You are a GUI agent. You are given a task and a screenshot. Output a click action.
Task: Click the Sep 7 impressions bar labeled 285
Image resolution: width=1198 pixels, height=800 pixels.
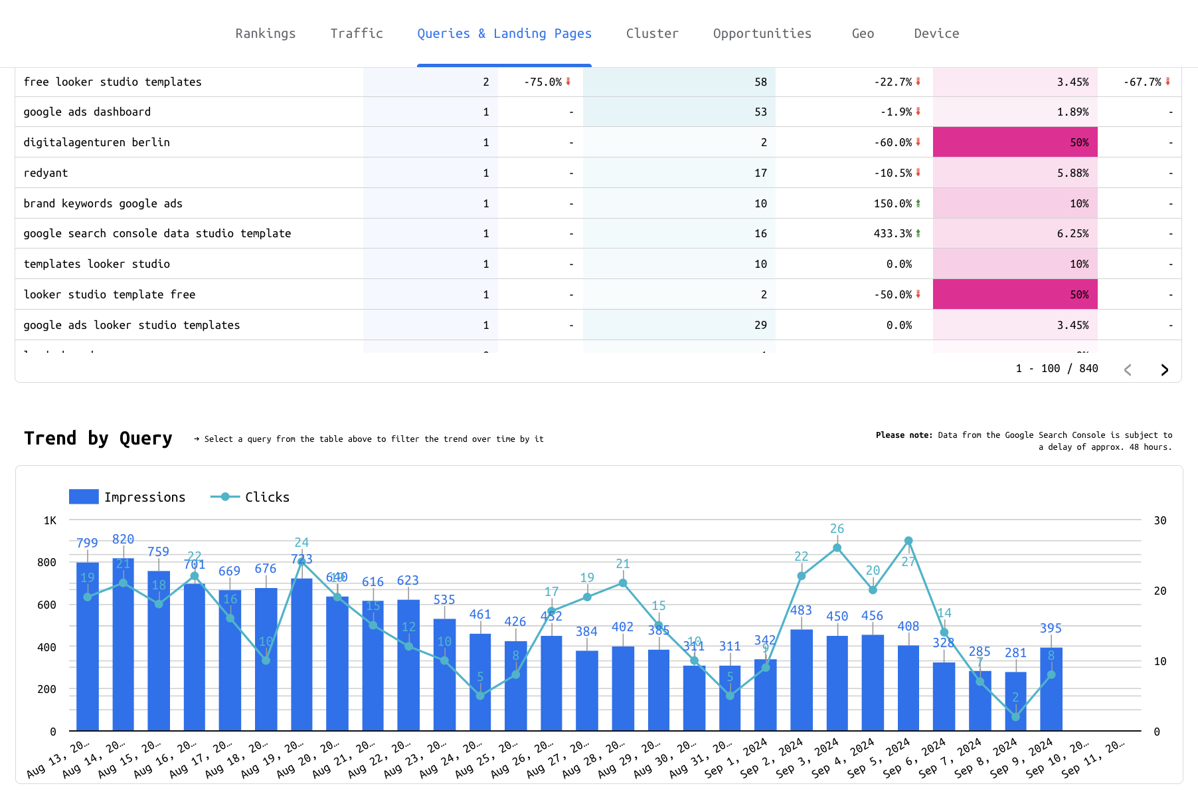click(x=980, y=701)
